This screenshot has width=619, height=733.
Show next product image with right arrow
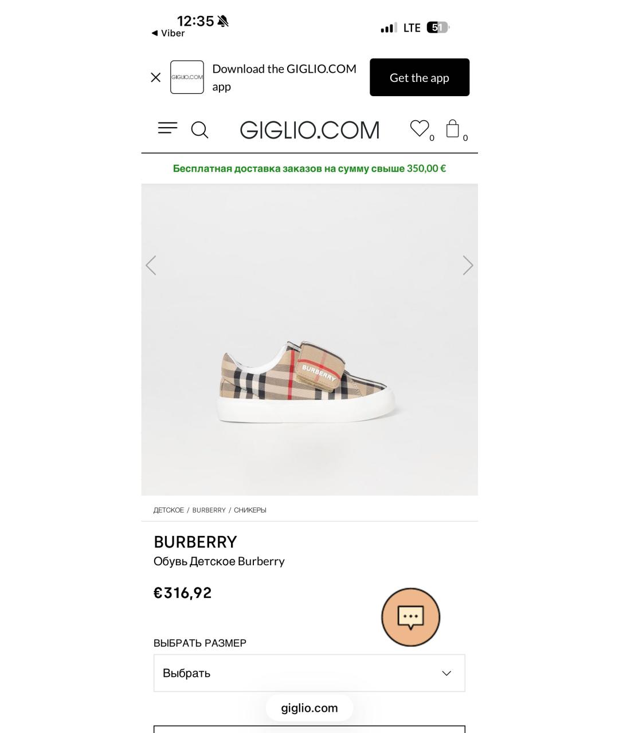[468, 265]
